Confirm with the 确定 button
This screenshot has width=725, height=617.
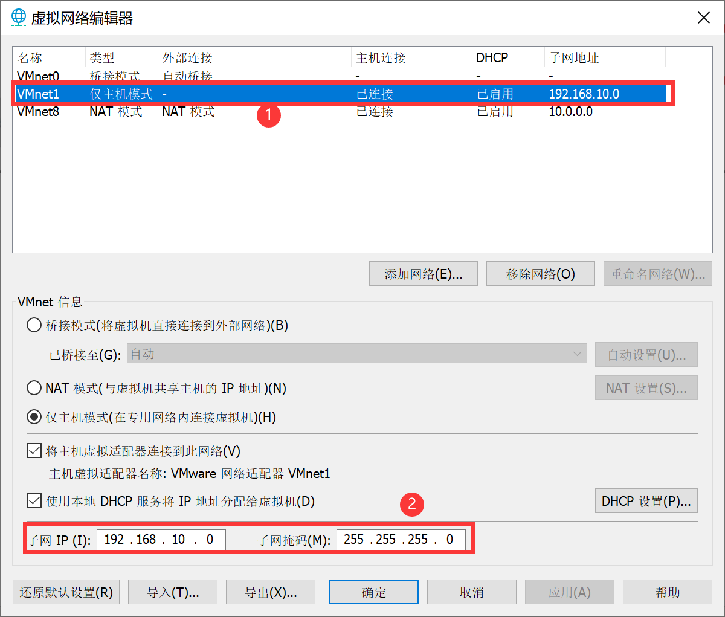click(374, 592)
